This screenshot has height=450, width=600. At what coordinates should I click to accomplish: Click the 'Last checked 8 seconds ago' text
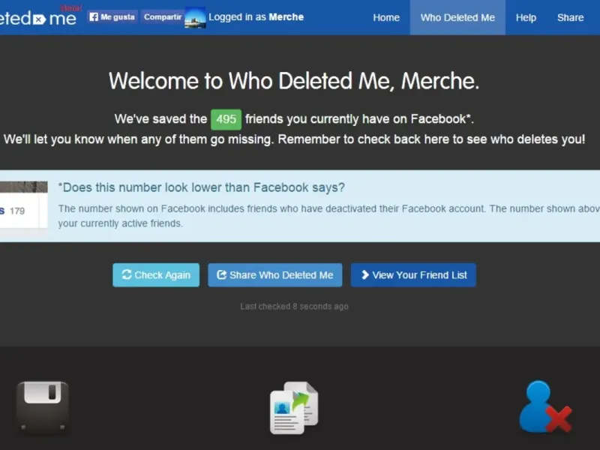tap(294, 307)
